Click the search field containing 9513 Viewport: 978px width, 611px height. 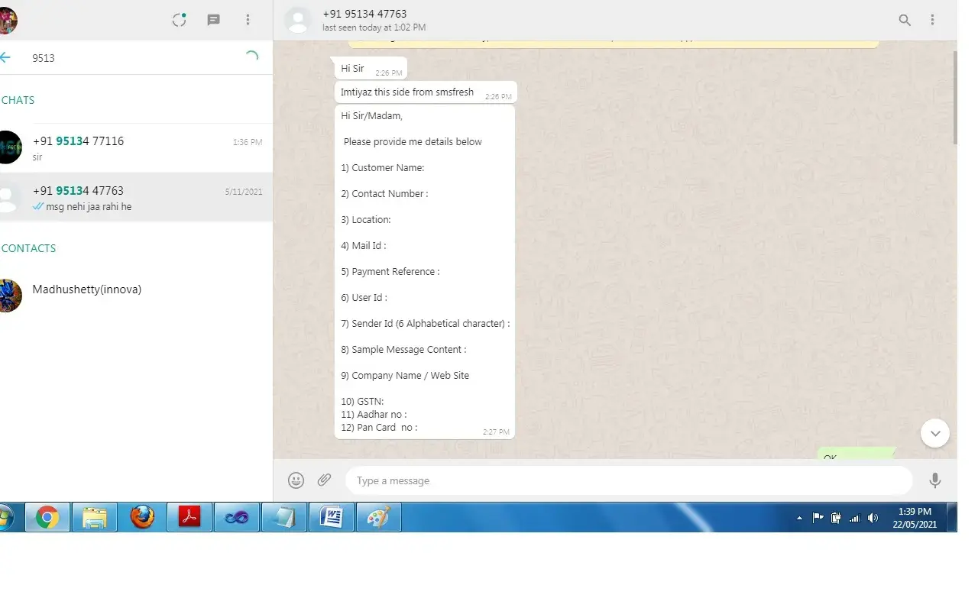point(130,58)
